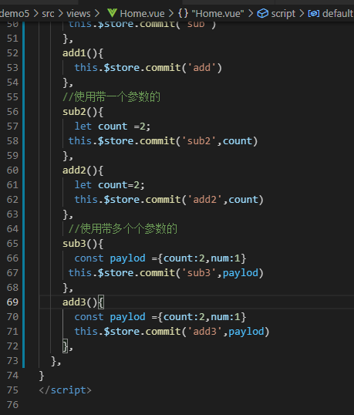Click paylod argument on line 71
This screenshot has height=415, width=354.
tap(246, 332)
